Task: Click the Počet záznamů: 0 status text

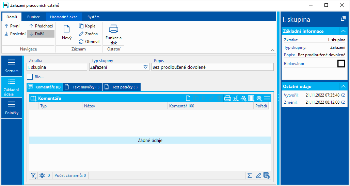Action: point(70,175)
